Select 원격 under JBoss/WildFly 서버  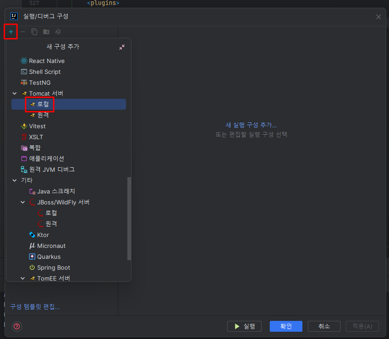point(51,224)
